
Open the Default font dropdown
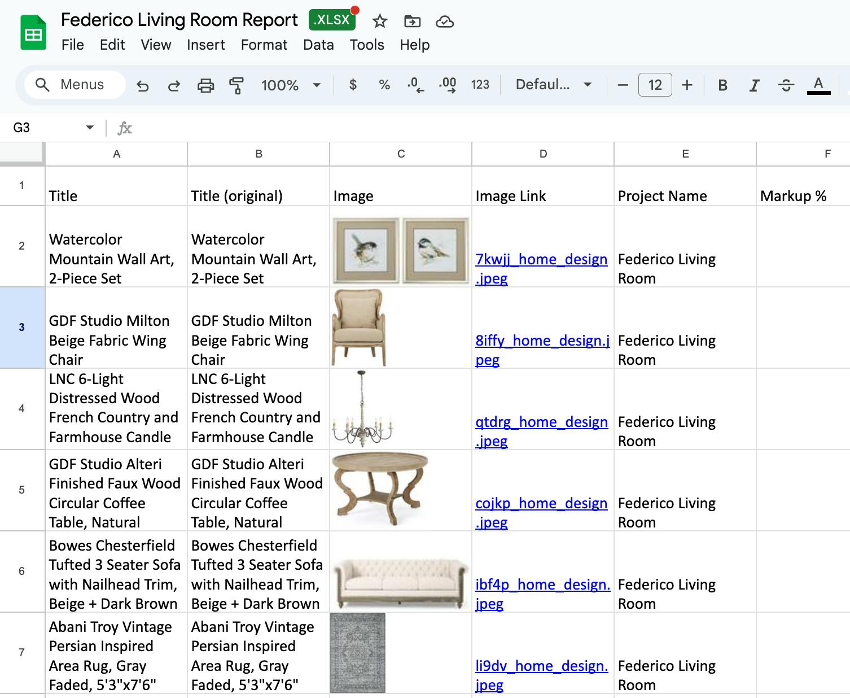(x=553, y=85)
